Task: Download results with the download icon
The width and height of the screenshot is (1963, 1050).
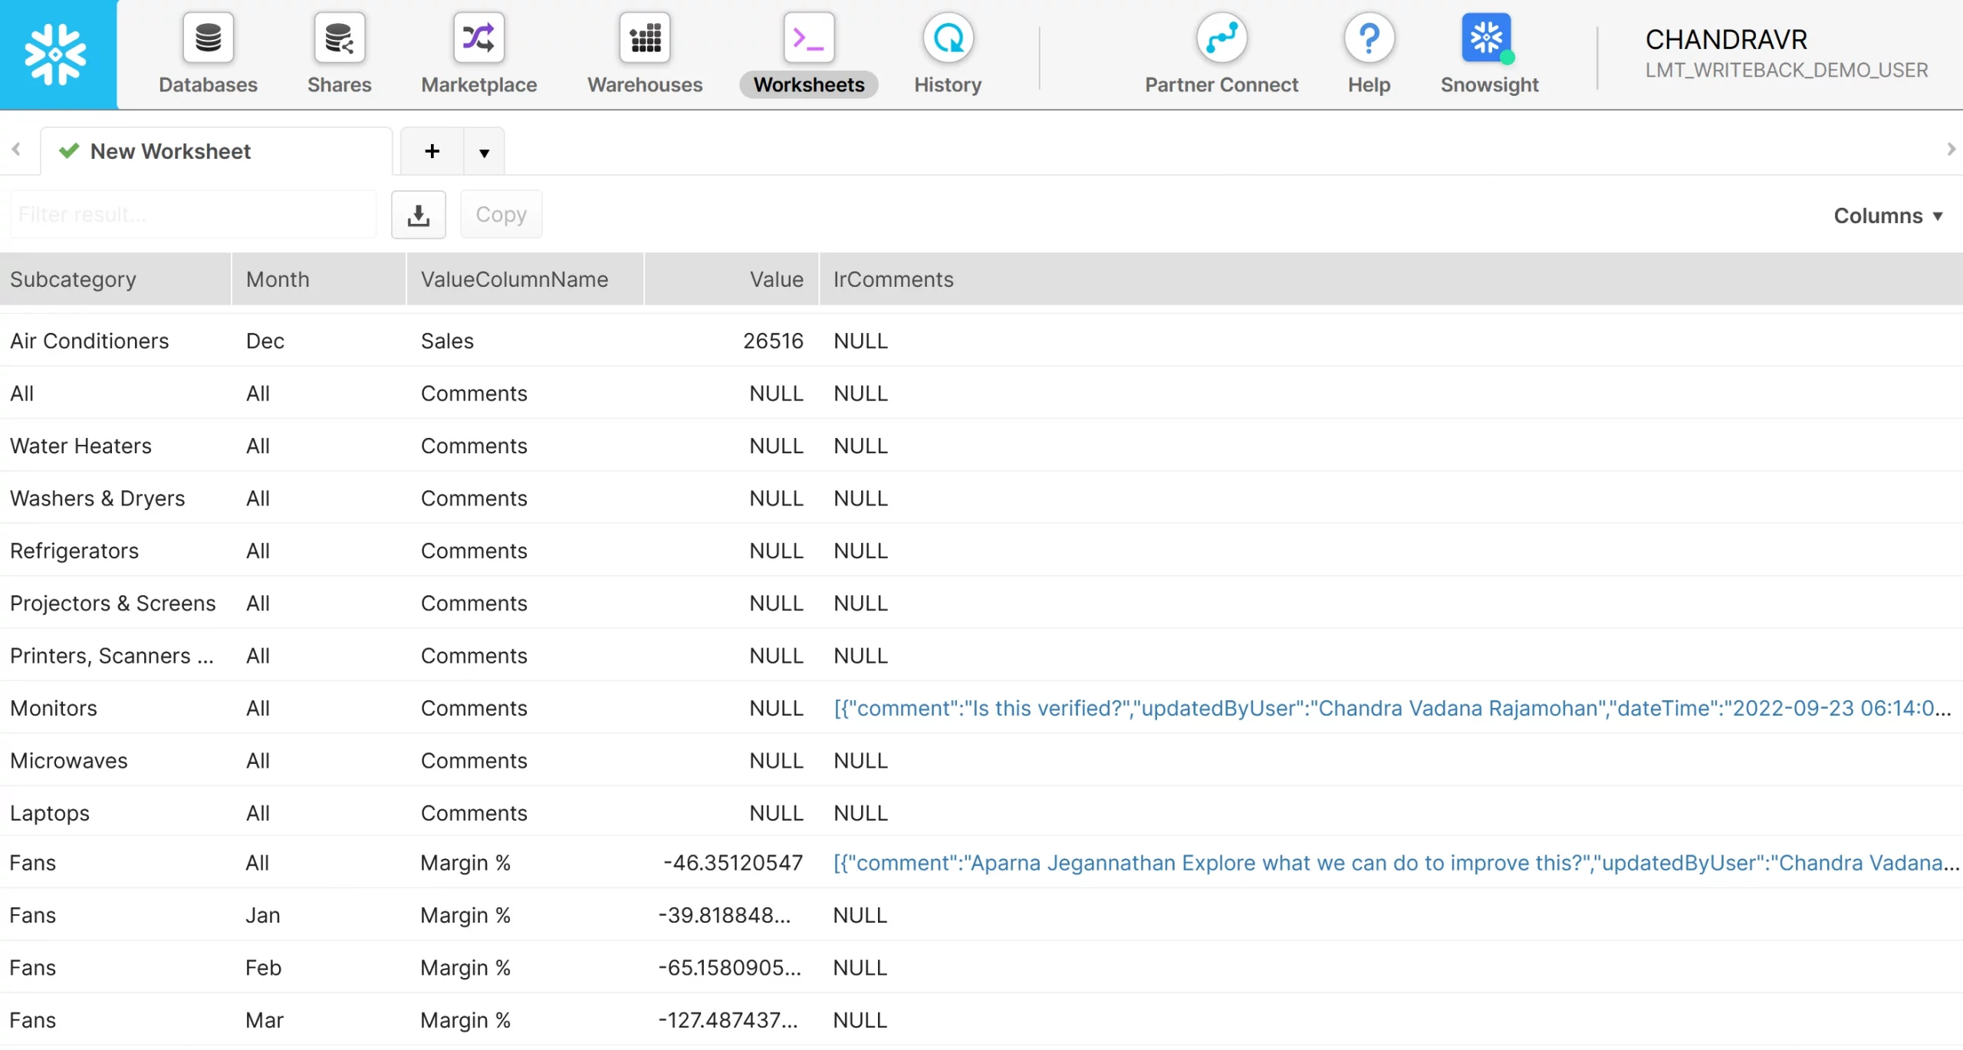Action: 418,215
